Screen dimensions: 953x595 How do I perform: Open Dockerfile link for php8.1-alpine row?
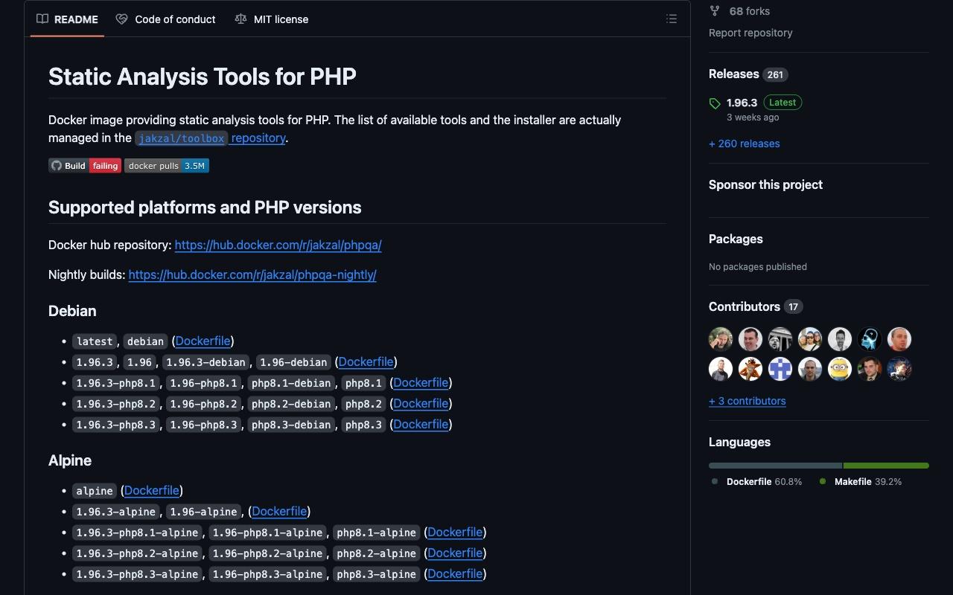[x=455, y=532]
